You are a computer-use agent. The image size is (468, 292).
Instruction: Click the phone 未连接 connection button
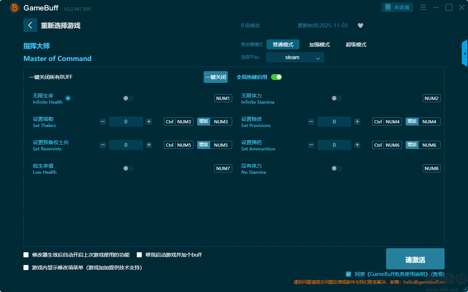pos(397,7)
